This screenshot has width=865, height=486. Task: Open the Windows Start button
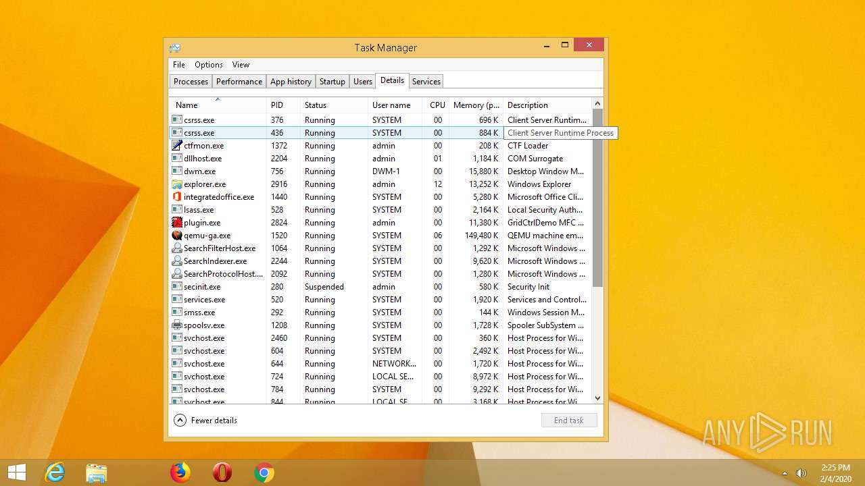coord(17,473)
